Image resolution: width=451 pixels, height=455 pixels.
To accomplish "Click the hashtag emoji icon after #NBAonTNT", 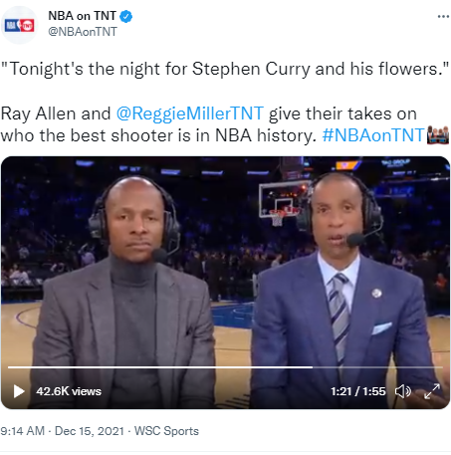I will coord(438,135).
